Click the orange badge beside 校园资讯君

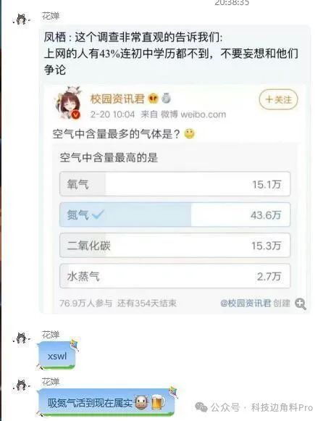154,99
